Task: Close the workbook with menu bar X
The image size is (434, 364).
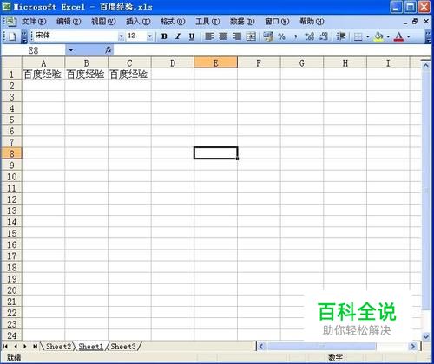Action: (x=426, y=22)
